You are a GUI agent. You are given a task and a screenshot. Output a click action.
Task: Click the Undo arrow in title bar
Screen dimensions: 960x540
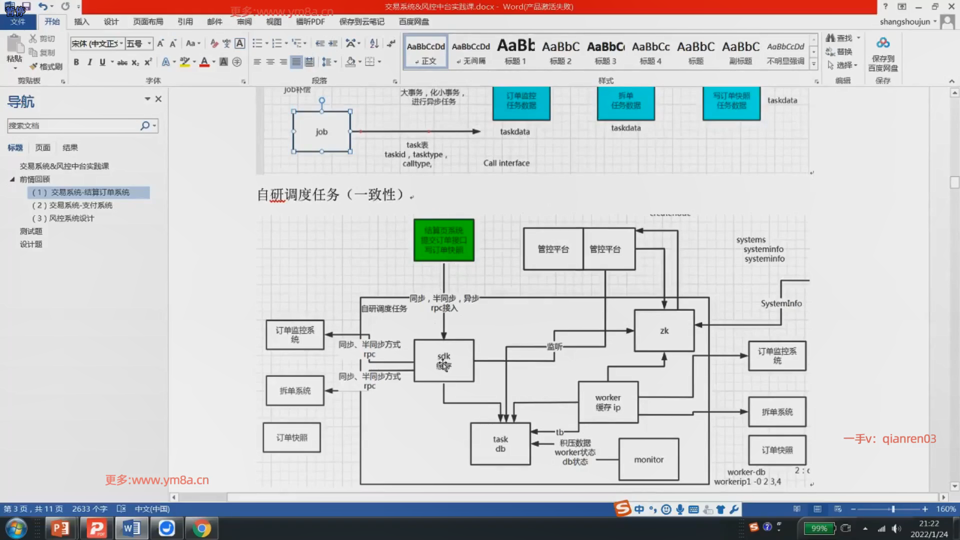[42, 6]
